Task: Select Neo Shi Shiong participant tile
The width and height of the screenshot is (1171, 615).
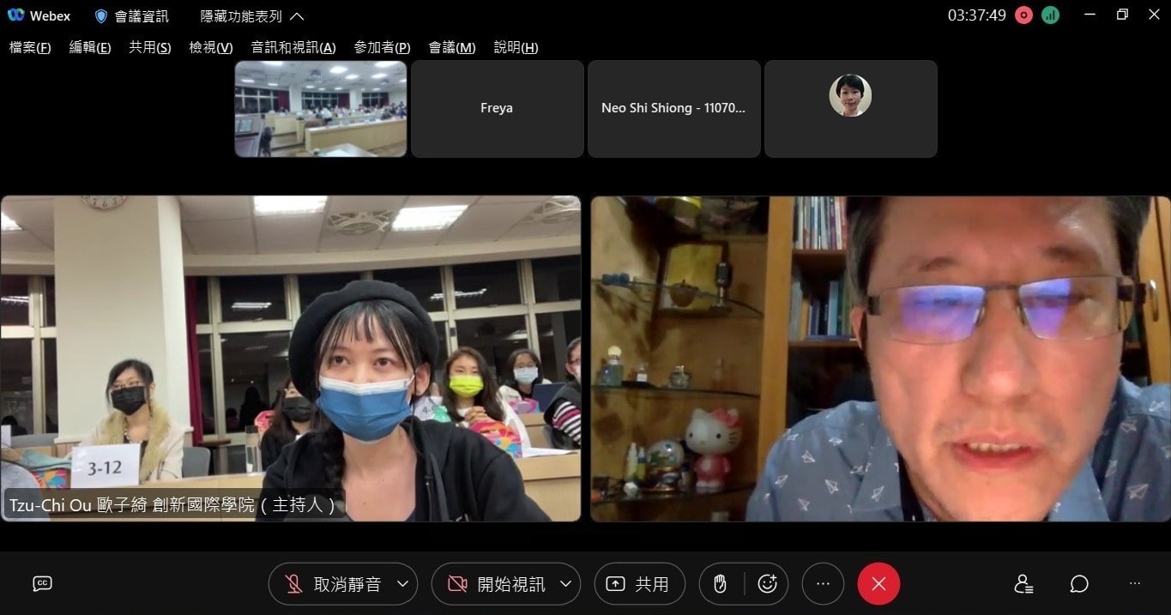Action: tap(673, 109)
